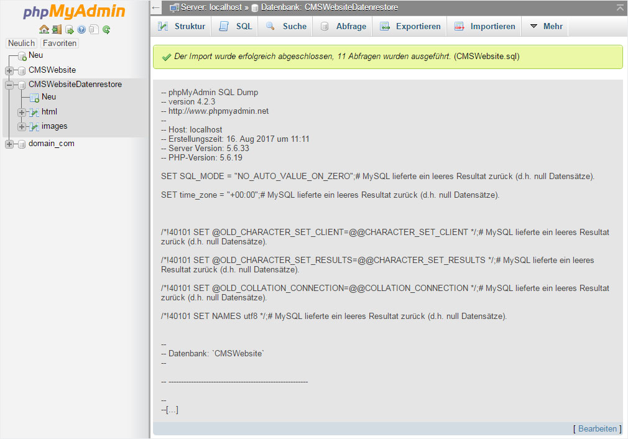Click the images table structure icon

34,127
